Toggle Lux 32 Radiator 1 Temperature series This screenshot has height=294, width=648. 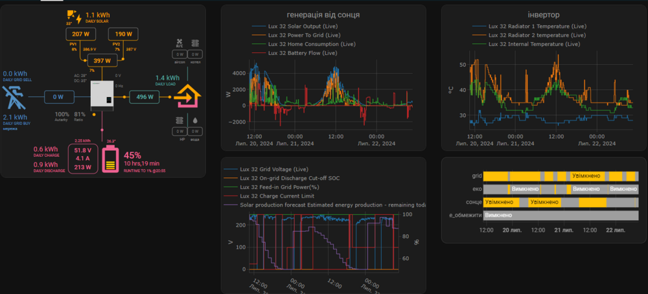529,26
